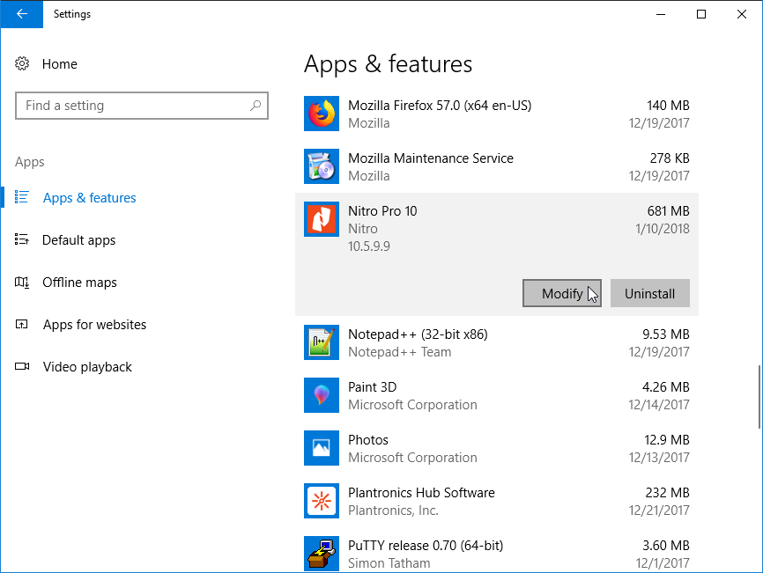Click the 278 KB size value
Screen dimensions: 763x573
point(670,158)
